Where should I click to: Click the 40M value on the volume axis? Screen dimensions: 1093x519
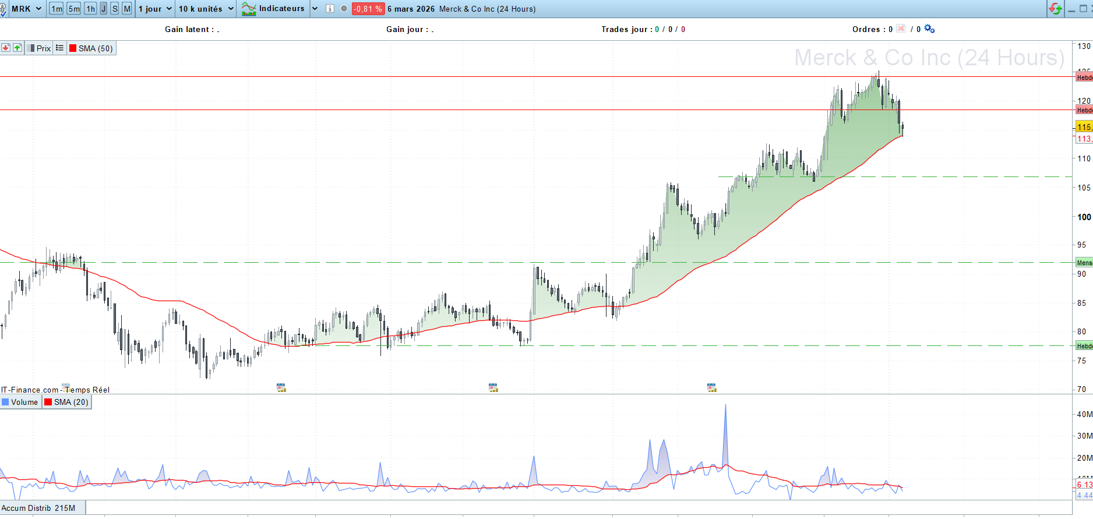coord(1084,414)
